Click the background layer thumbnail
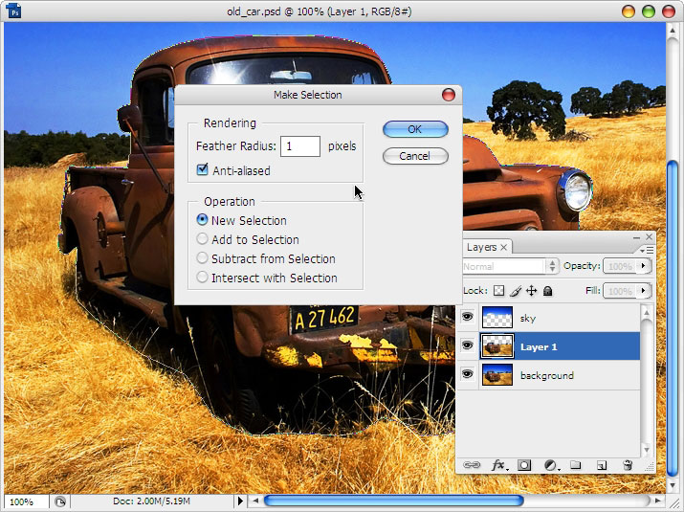Viewport: 684px width, 512px height. [497, 375]
